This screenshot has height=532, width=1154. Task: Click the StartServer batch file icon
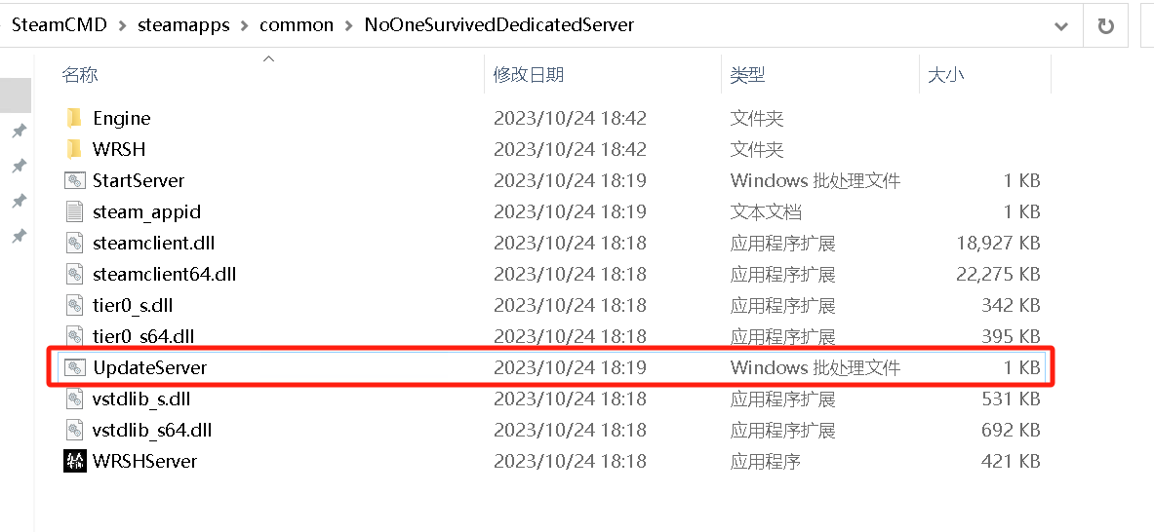click(75, 180)
